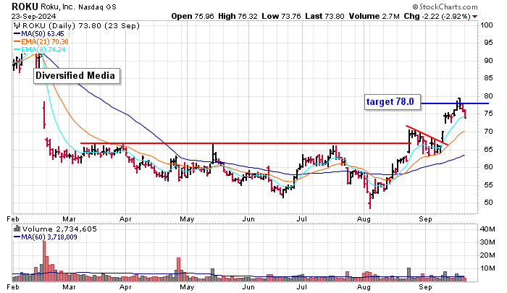Click the late-April volume spike bar
The width and height of the screenshot is (507, 293).
point(178,269)
